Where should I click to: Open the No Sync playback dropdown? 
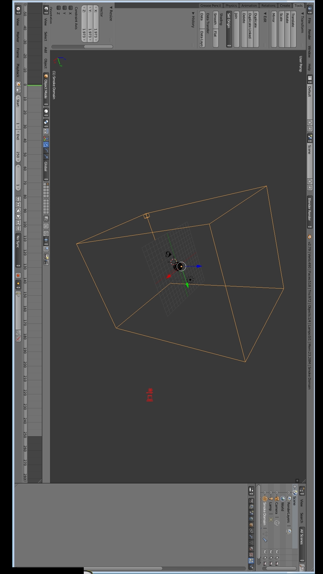tap(18, 251)
